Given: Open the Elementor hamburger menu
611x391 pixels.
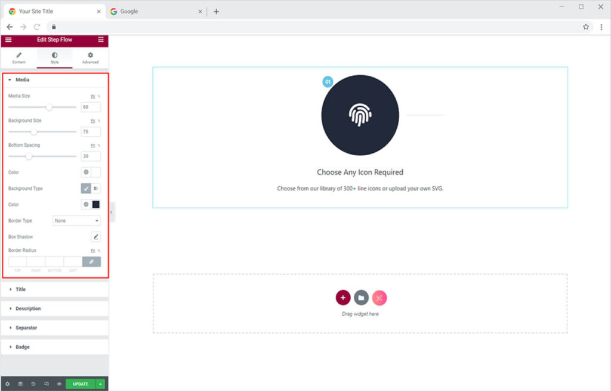Looking at the screenshot, I should click(x=8, y=39).
